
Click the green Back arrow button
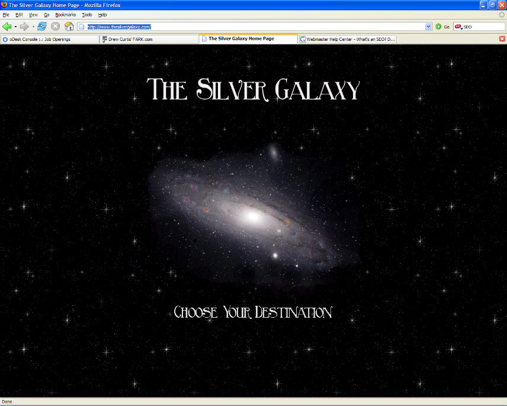[x=7, y=27]
